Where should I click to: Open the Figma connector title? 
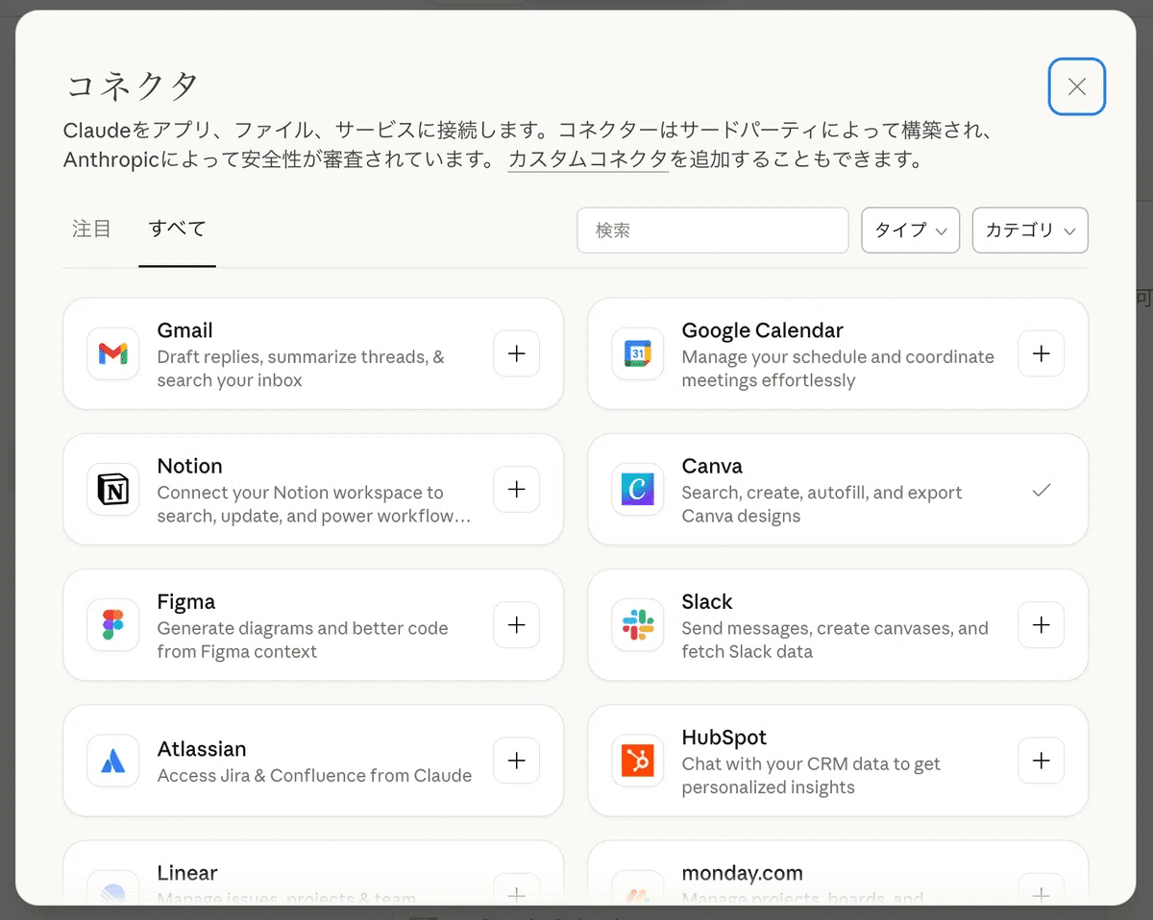pyautogui.click(x=186, y=602)
